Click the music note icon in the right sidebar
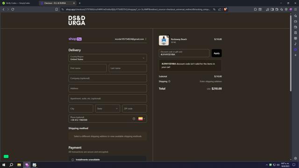299x168 pixels. [x=295, y=44]
